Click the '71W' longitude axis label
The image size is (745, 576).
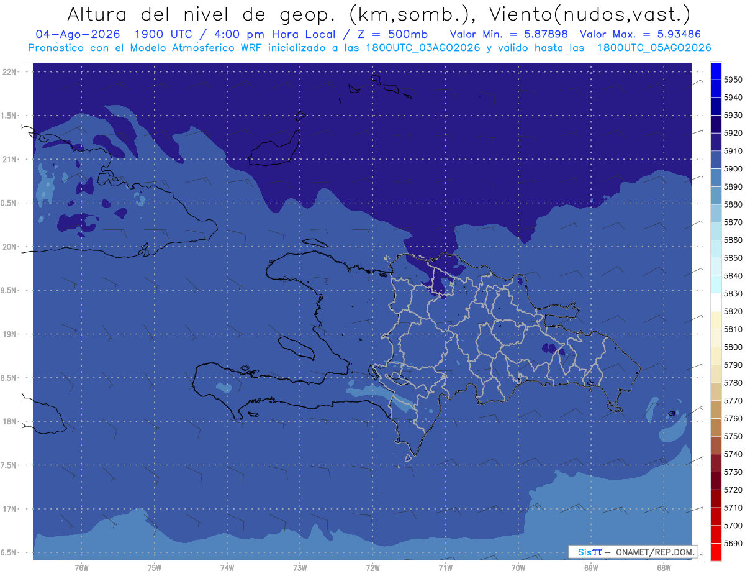click(445, 568)
